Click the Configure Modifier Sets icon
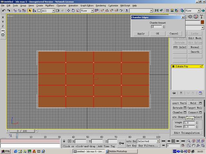Image resolution: width=206 pixels, height=154 pixels. (200, 93)
